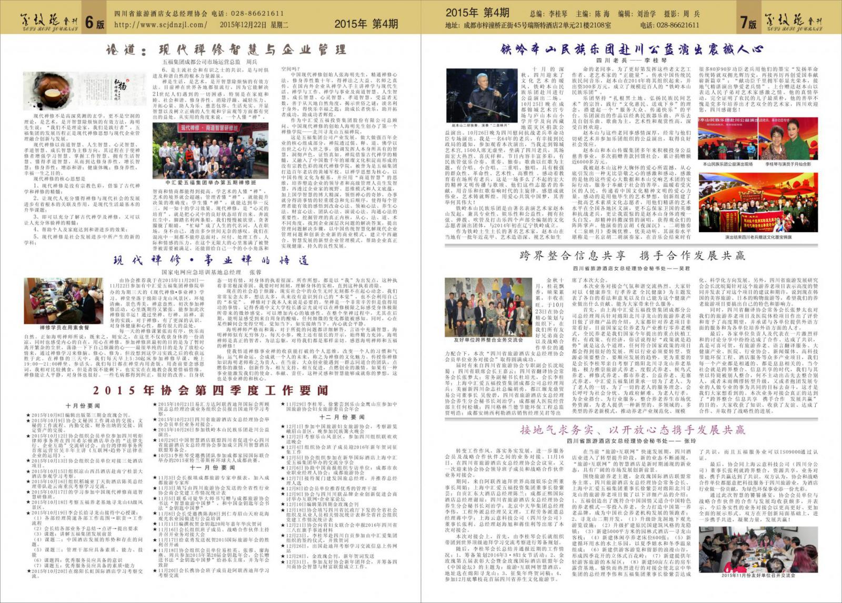The image size is (842, 603).
Task: Click the editor credit 总编：李桂琴
Action: pyautogui.click(x=548, y=14)
